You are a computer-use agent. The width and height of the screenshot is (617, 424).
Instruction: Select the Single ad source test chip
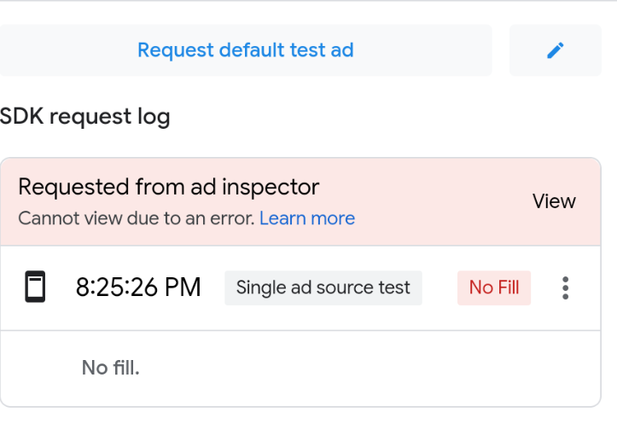pos(323,288)
